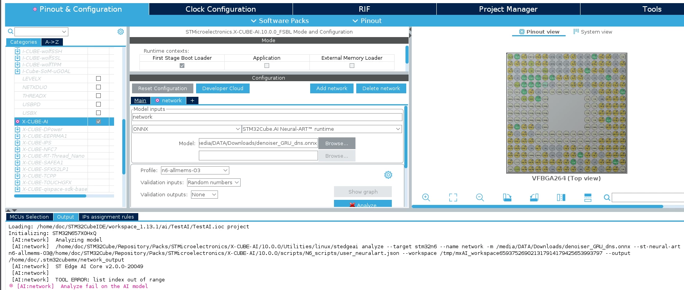Zoom out of the pinout chip view
Screen dimensions: 684x290
[480, 197]
